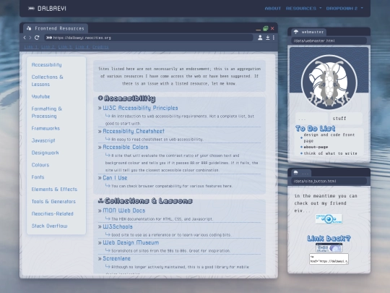Click the friend's eye site button badge
Screen dimensions: 390x293
click(x=329, y=218)
